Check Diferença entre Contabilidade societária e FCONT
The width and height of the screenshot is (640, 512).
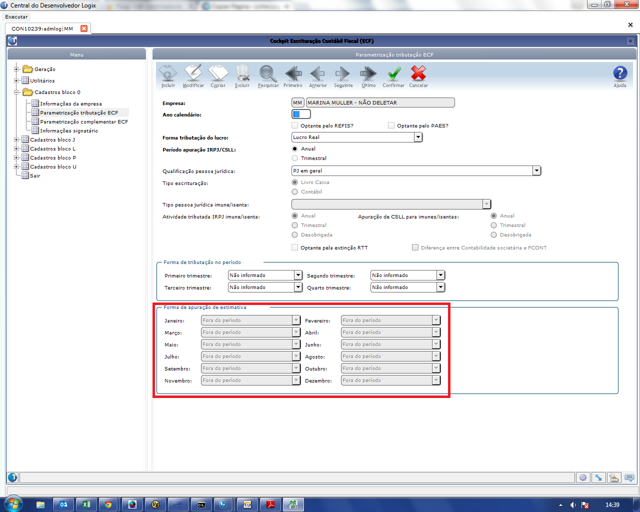pos(415,247)
